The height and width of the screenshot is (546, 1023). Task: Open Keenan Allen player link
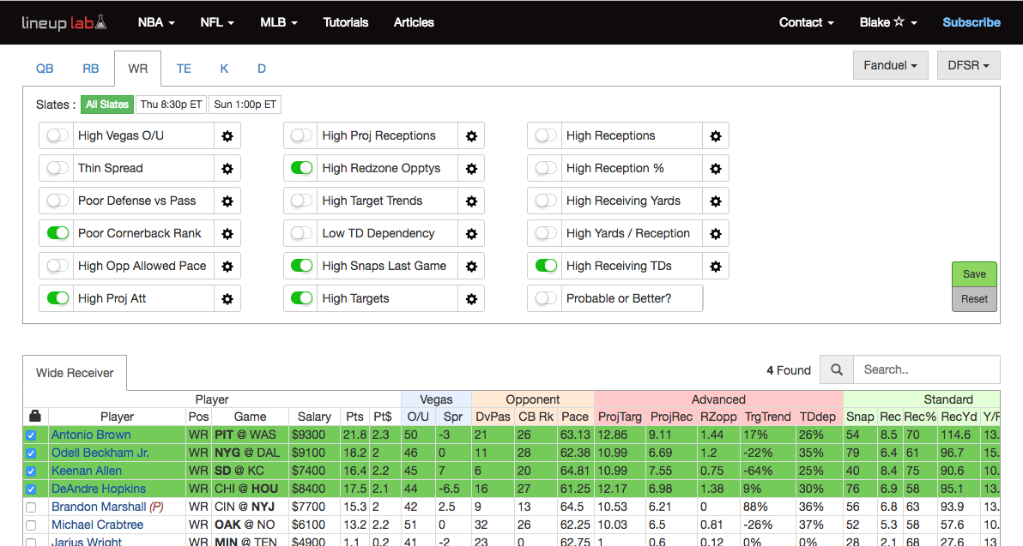[87, 471]
